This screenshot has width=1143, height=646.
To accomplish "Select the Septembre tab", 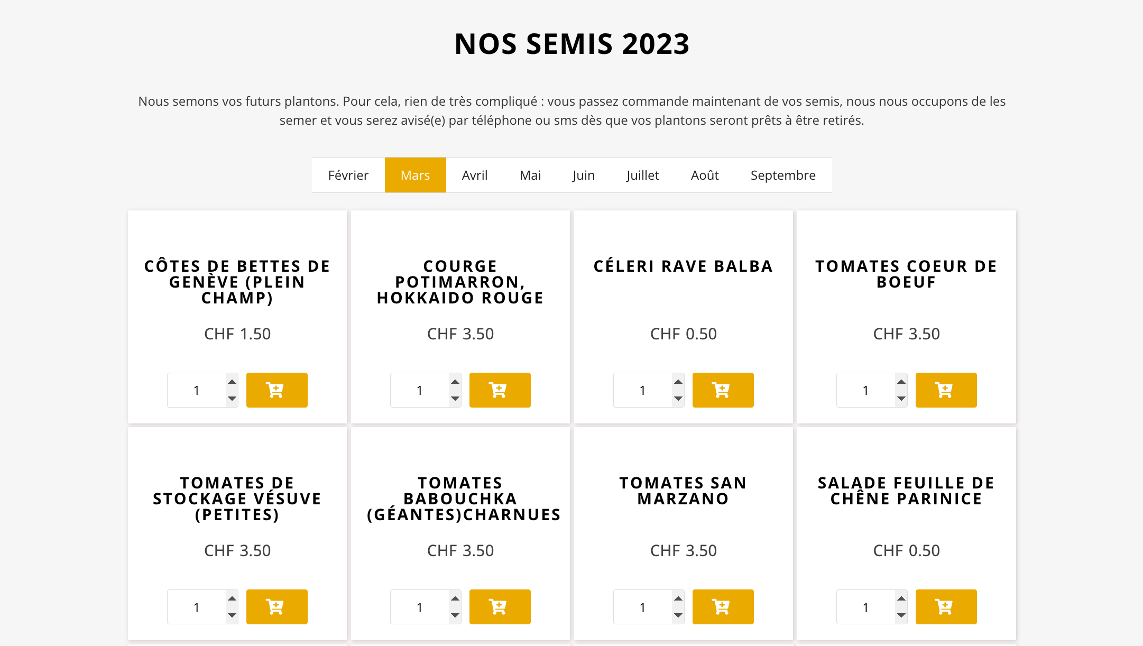I will point(783,175).
